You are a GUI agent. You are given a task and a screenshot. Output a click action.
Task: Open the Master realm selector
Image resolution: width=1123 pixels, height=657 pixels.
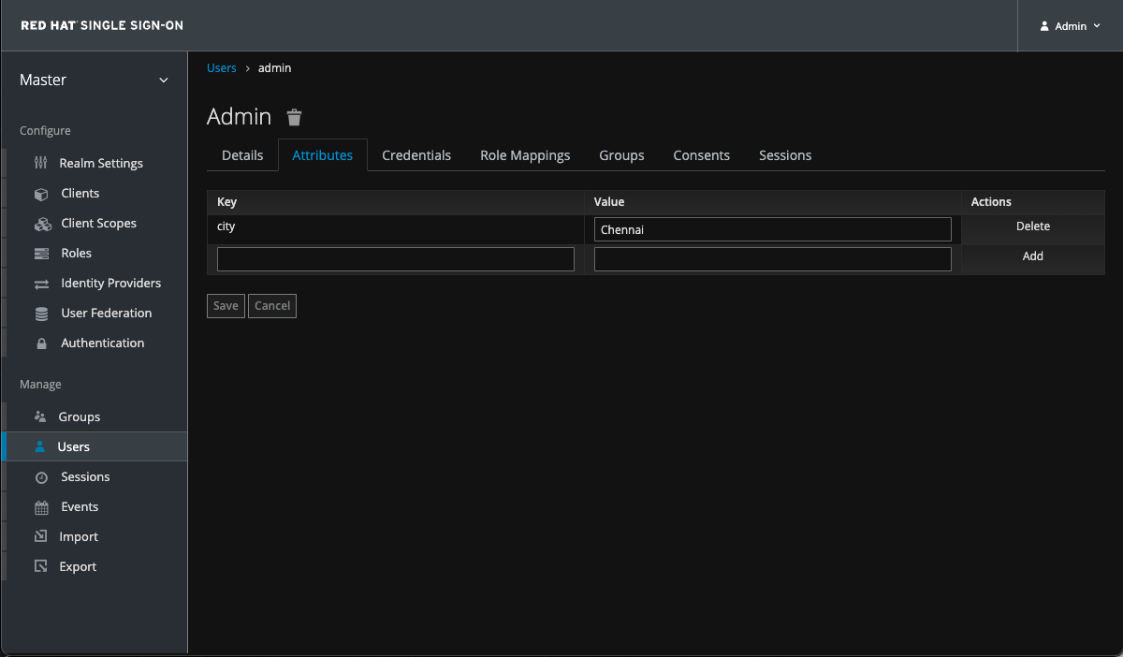point(94,80)
